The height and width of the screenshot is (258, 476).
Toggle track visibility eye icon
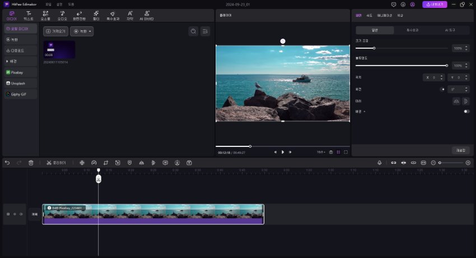[x=15, y=214]
